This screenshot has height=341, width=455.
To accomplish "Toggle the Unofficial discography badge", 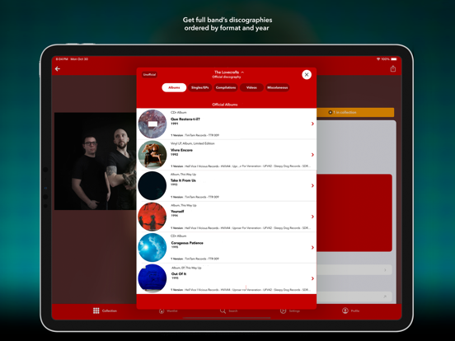I will coord(149,74).
